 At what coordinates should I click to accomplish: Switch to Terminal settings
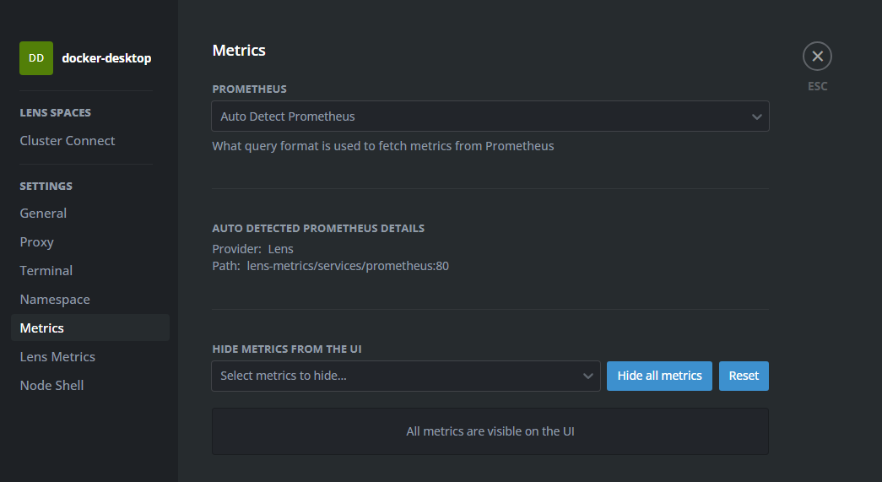point(46,270)
